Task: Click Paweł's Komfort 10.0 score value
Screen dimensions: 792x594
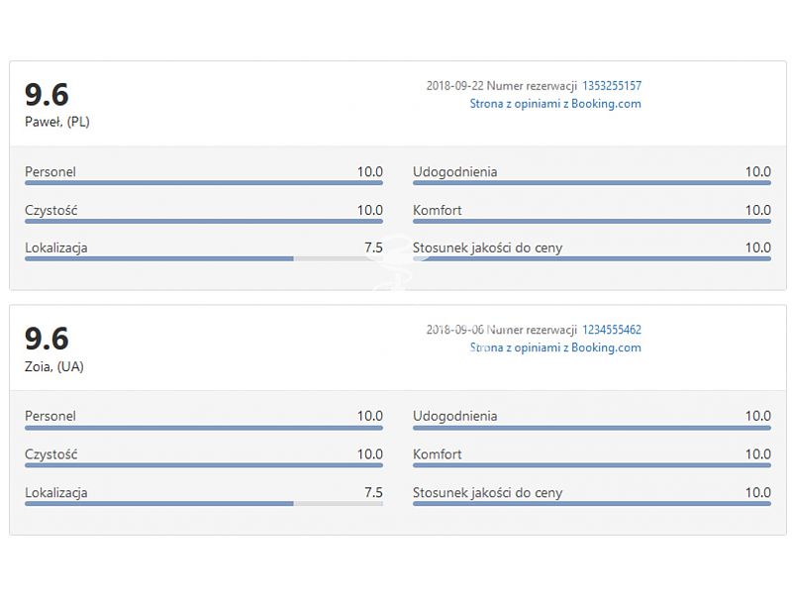Action: point(757,210)
